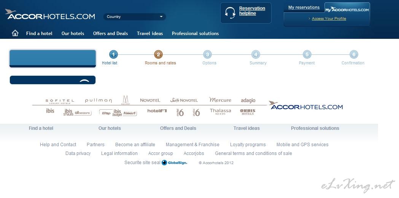Viewport: 399px width, 198px height.
Task: Click the ibis Styles all seasons logo
Action: pyautogui.click(x=77, y=112)
